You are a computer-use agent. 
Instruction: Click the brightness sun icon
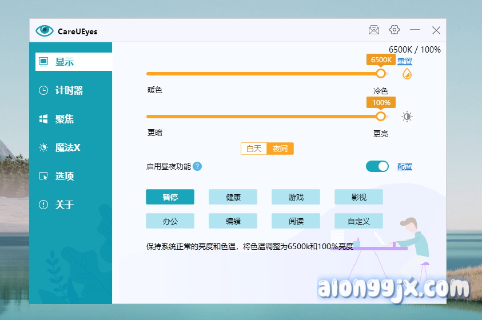coord(407,117)
